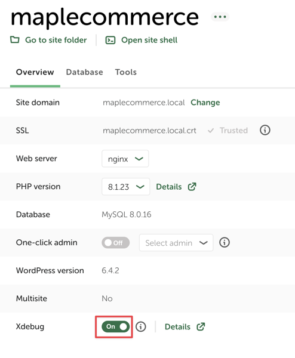The image size is (295, 358).
Task: Click the maplecommerce site title
Action: click(105, 18)
